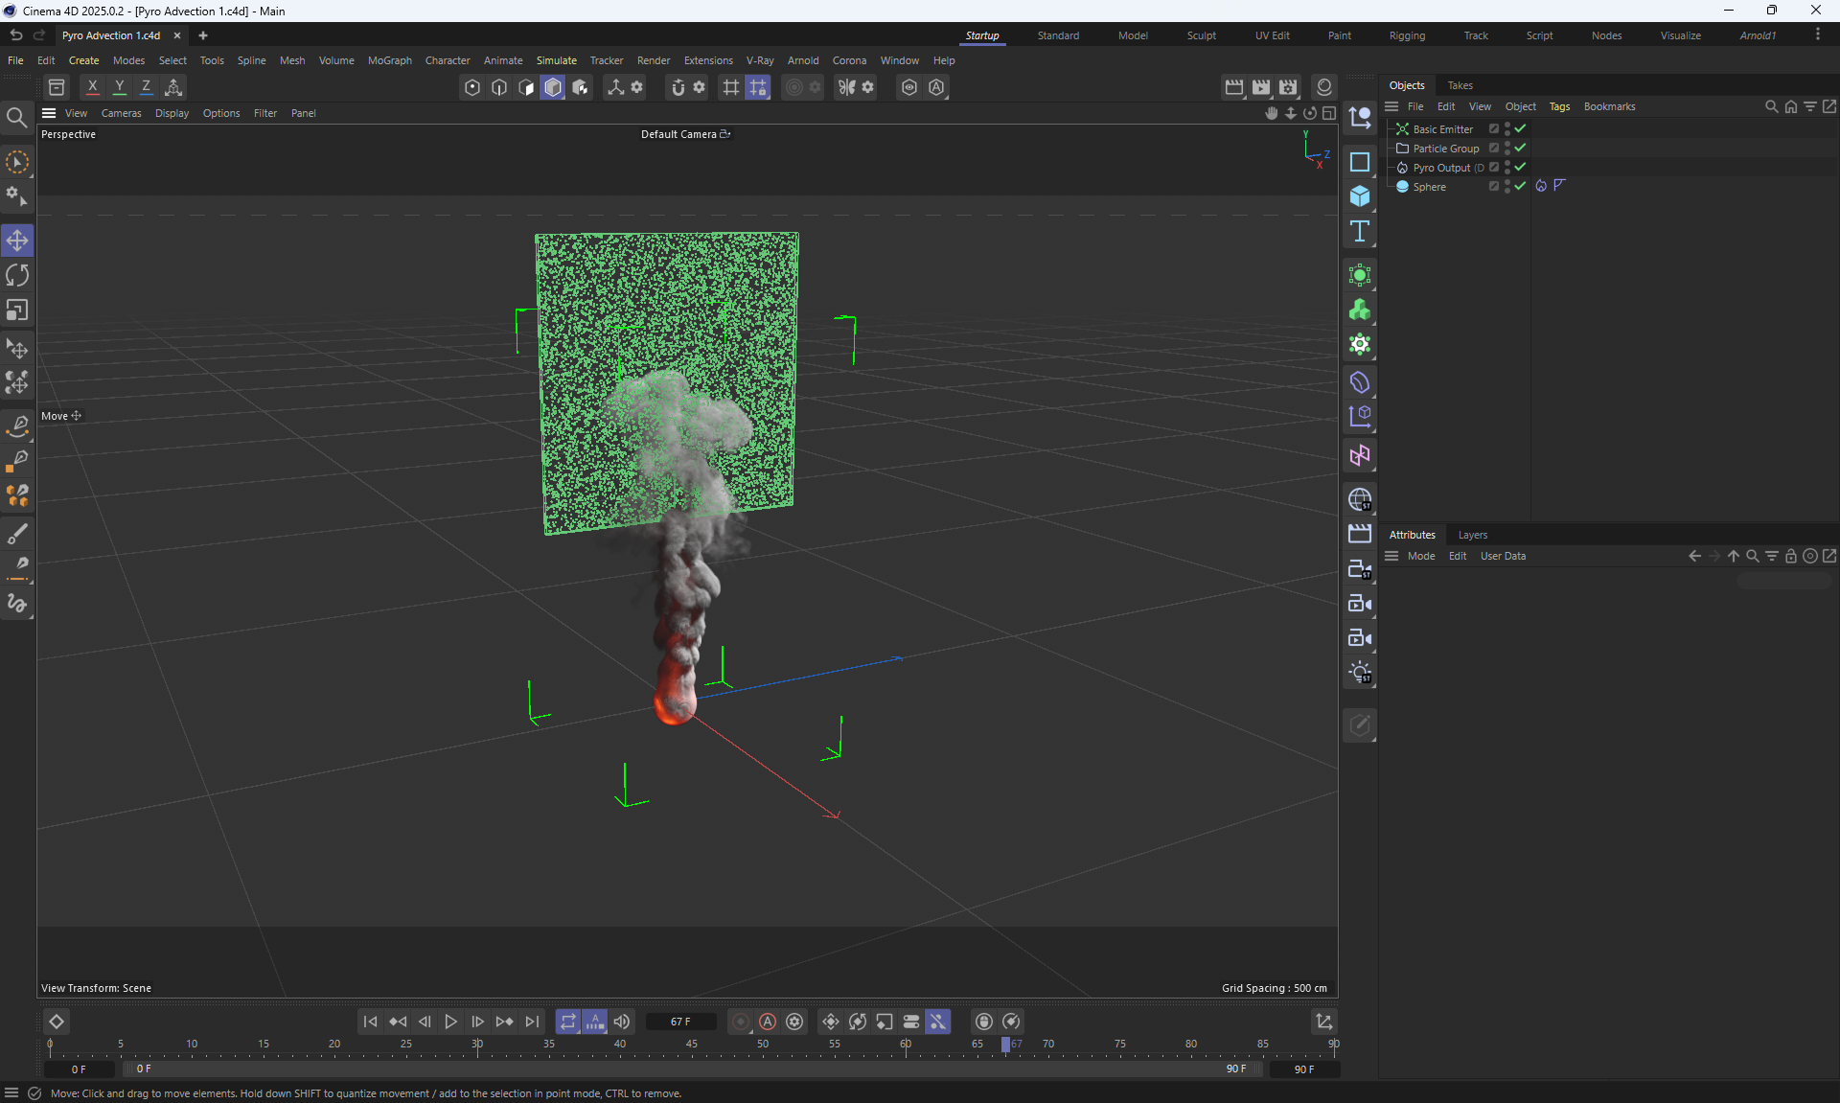The height and width of the screenshot is (1103, 1840).
Task: Select the Scale tool in left toolbar
Action: click(x=17, y=310)
